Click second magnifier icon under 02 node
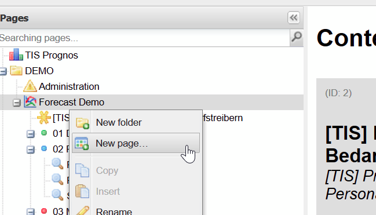Image resolution: width=376 pixels, height=215 pixels. click(x=57, y=179)
